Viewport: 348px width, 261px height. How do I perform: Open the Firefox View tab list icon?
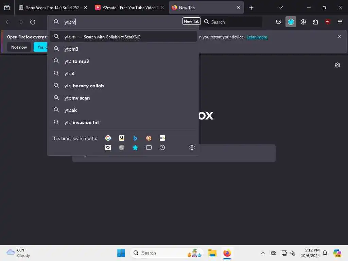click(x=7, y=7)
